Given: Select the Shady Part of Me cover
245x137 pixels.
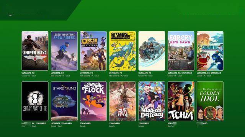Looking at the screenshot, I should pos(35,101).
